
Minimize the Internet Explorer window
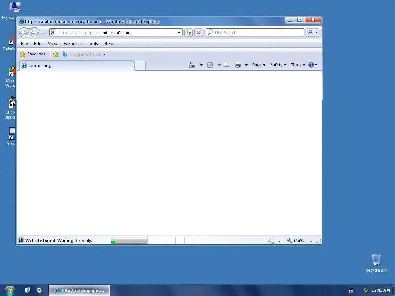pyautogui.click(x=290, y=20)
